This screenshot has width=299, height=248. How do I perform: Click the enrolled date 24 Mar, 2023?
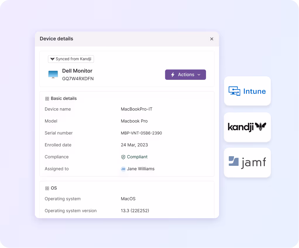click(134, 145)
